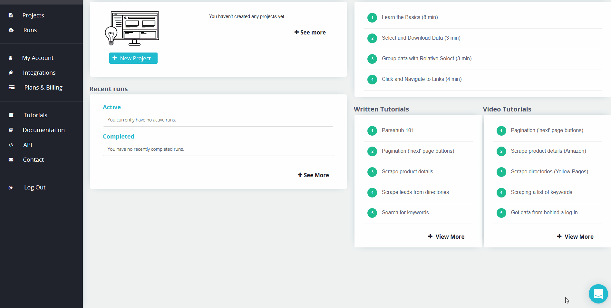611x308 pixels.
Task: Click the Projects document icon in sidebar
Action: coord(11,15)
